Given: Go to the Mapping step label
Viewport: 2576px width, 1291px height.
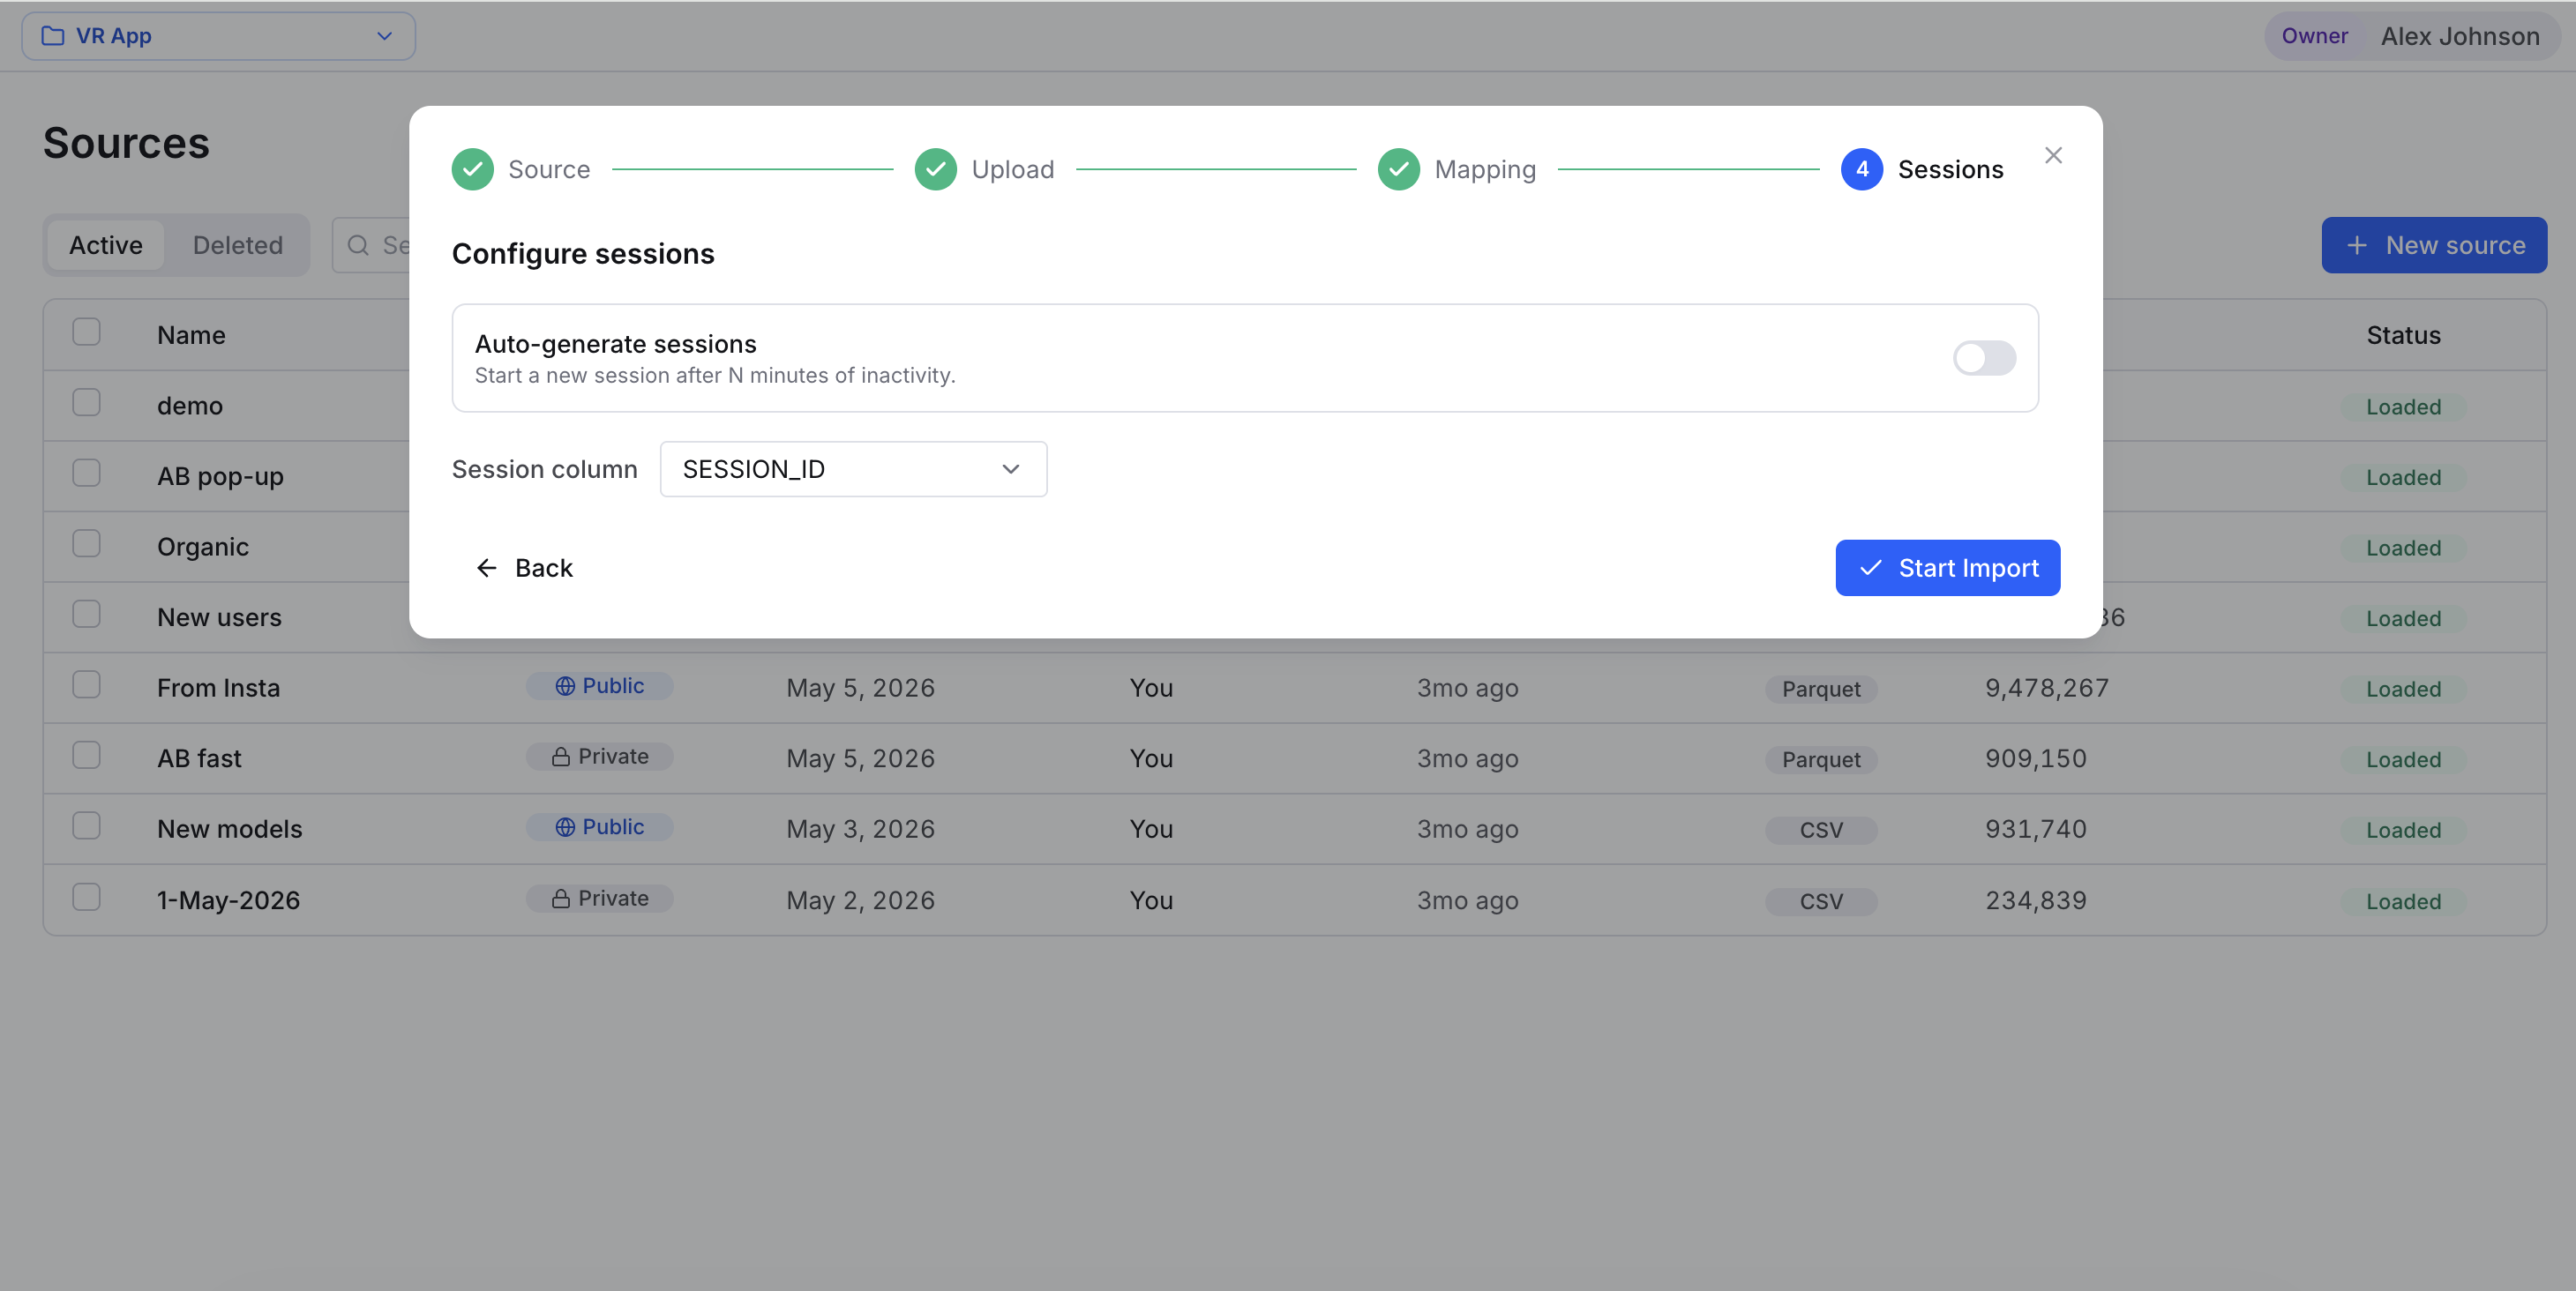Looking at the screenshot, I should 1485,170.
